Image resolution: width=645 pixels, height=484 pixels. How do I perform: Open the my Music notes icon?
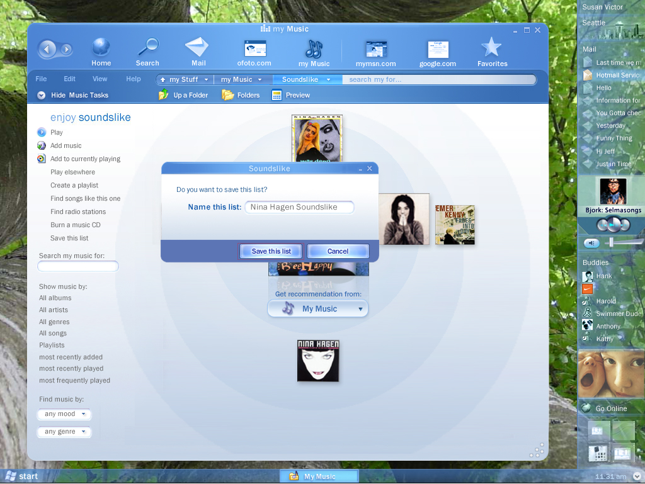314,48
